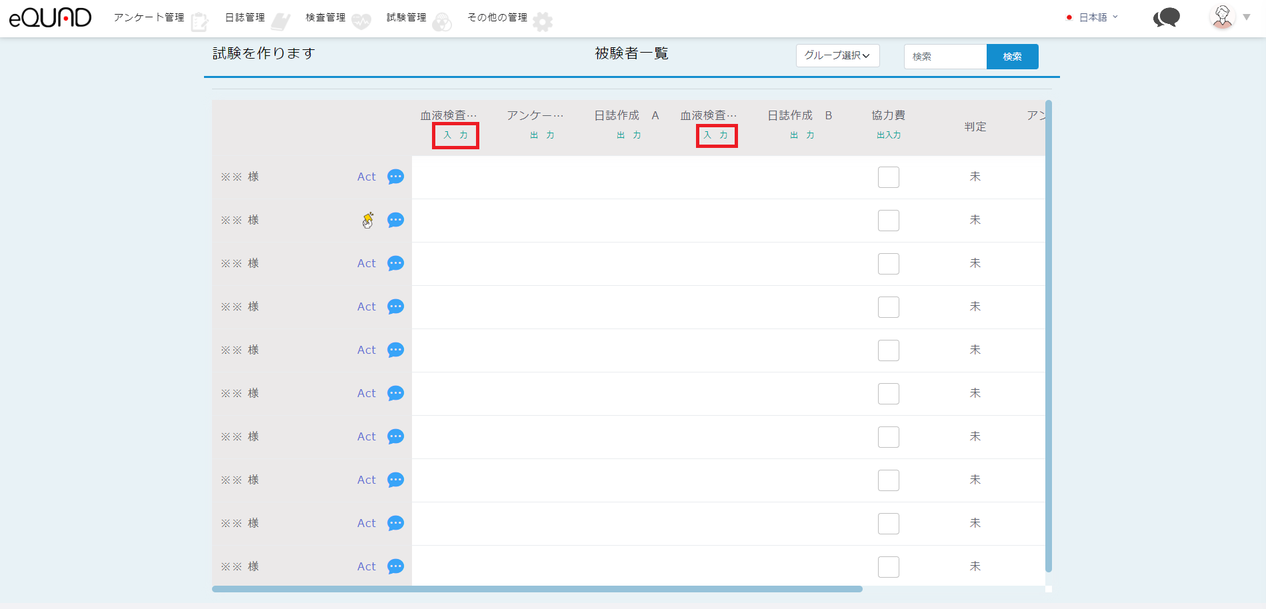The height and width of the screenshot is (609, 1266).
Task: Toggle the 協力費 checkbox in last row
Action: click(888, 567)
